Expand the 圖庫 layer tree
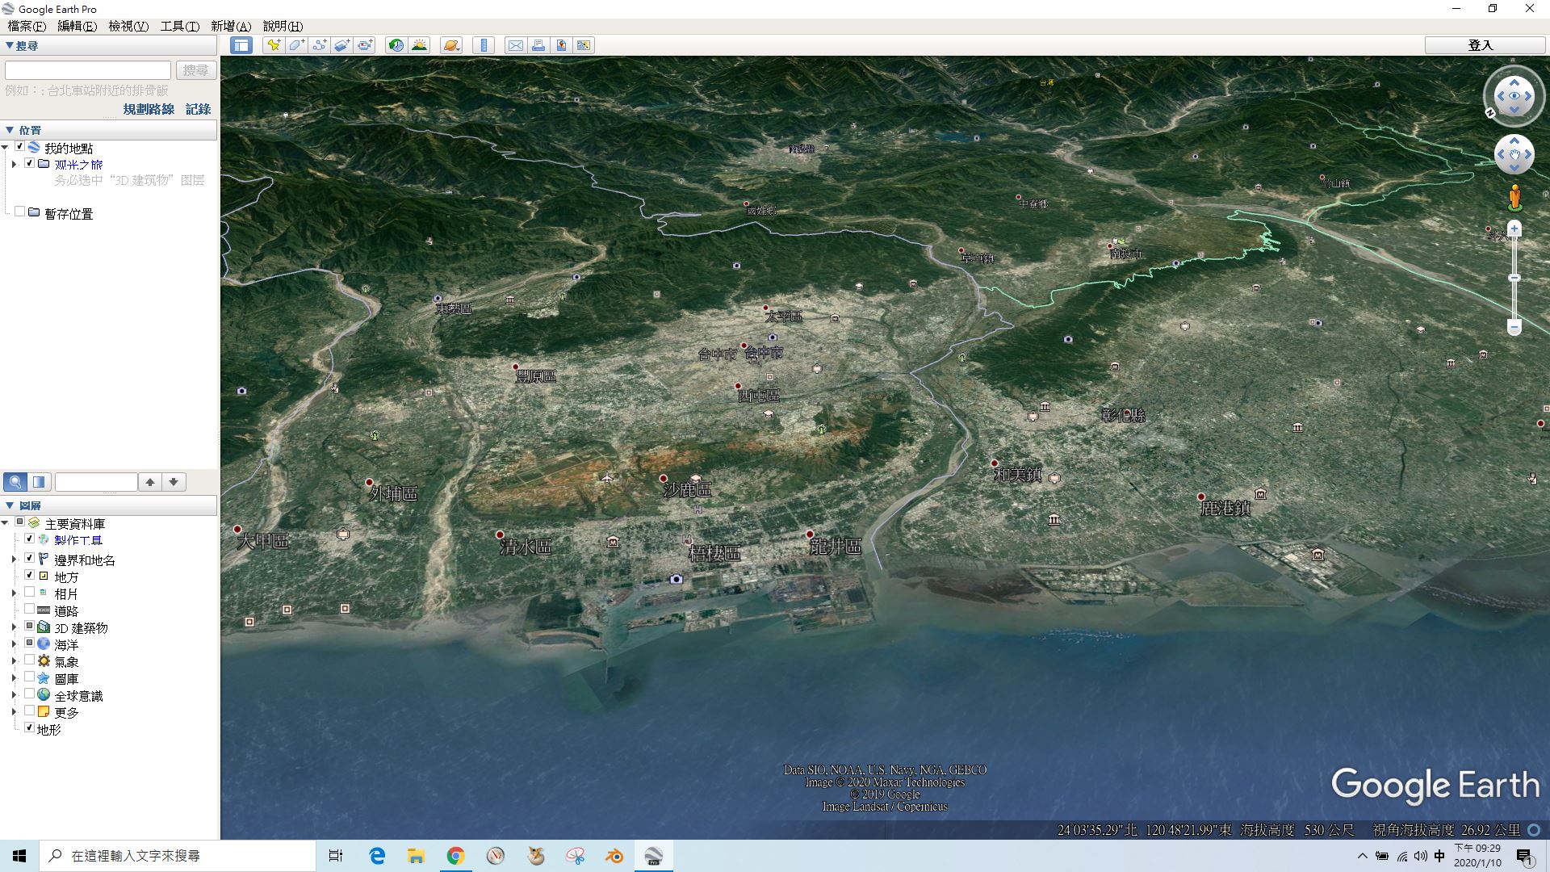The height and width of the screenshot is (872, 1550). tap(14, 678)
